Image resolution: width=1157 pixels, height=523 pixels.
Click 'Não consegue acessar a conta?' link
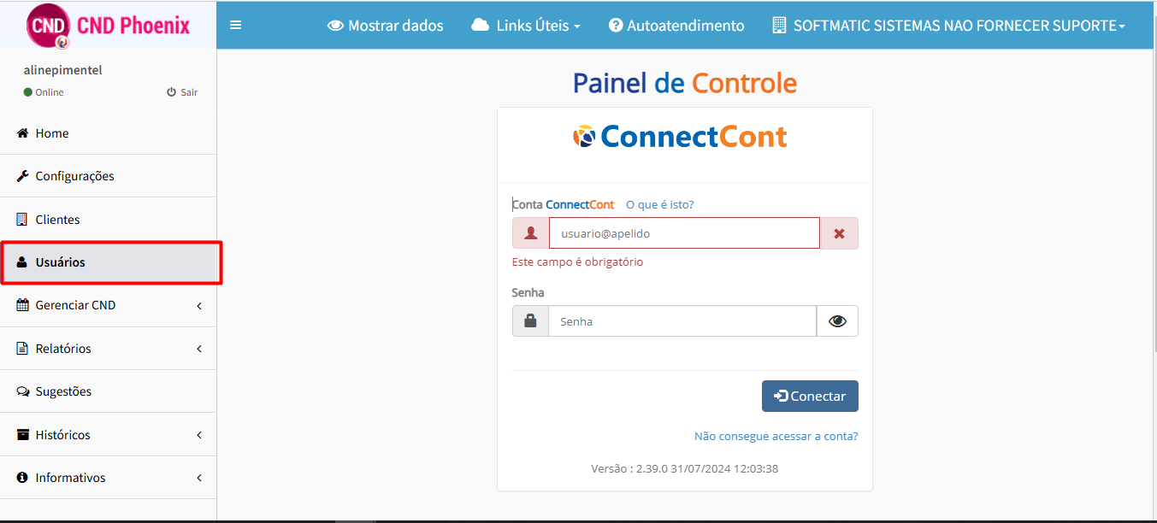click(x=776, y=436)
